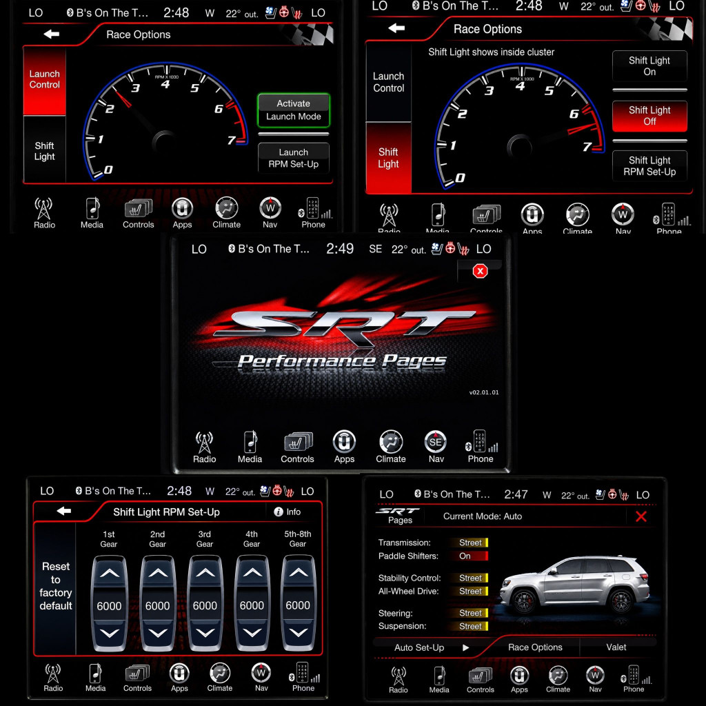Open Nav compass in top-left screen
706x706 pixels.
pyautogui.click(x=270, y=214)
